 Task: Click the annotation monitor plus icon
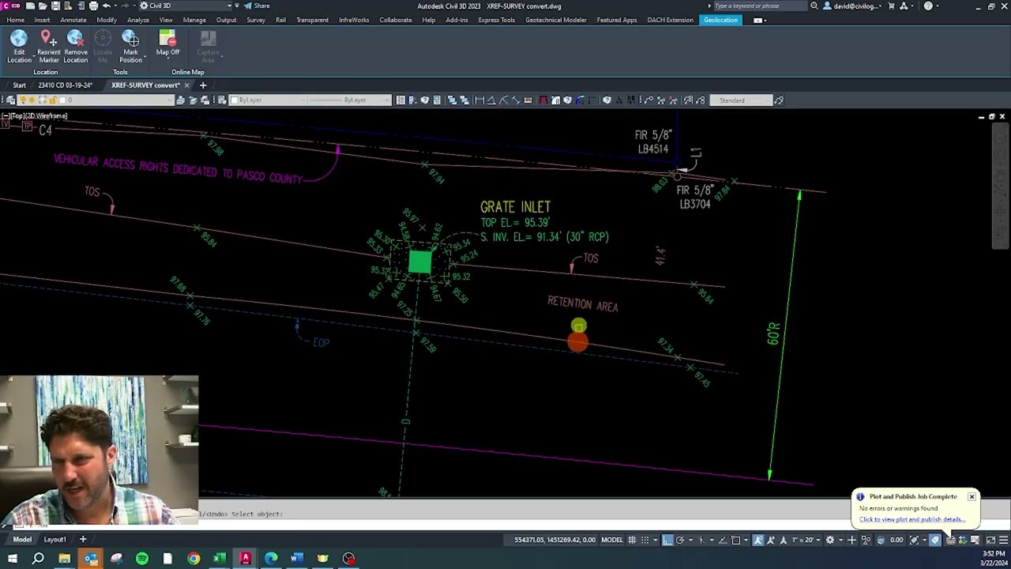pyautogui.click(x=851, y=540)
